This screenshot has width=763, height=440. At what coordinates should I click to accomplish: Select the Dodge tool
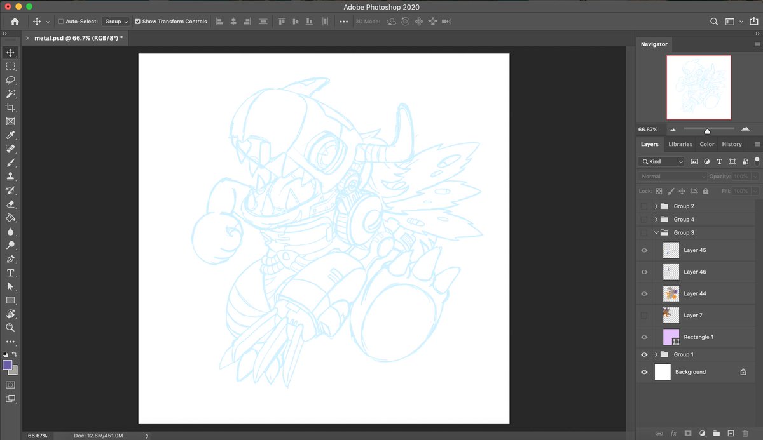point(10,245)
